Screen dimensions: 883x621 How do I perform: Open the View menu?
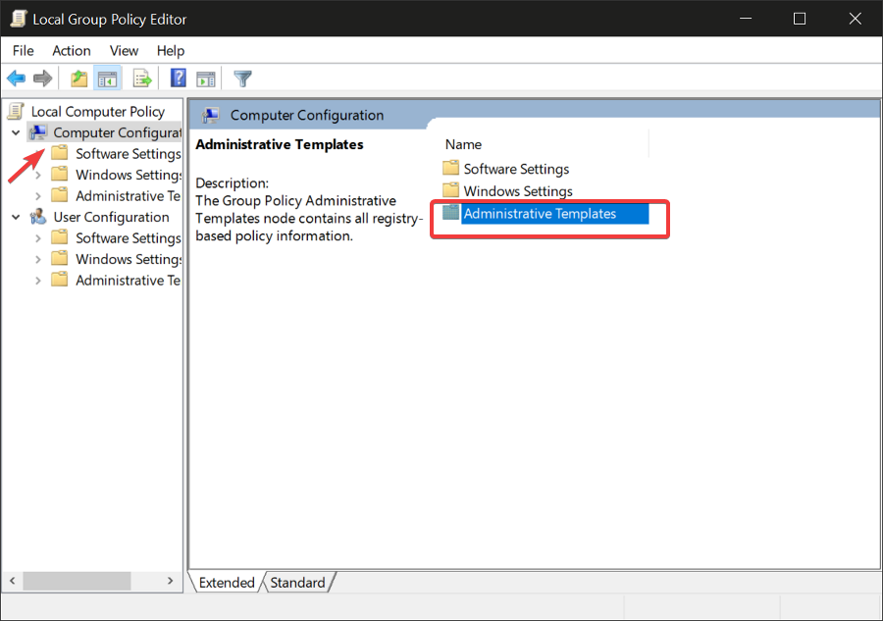(124, 51)
